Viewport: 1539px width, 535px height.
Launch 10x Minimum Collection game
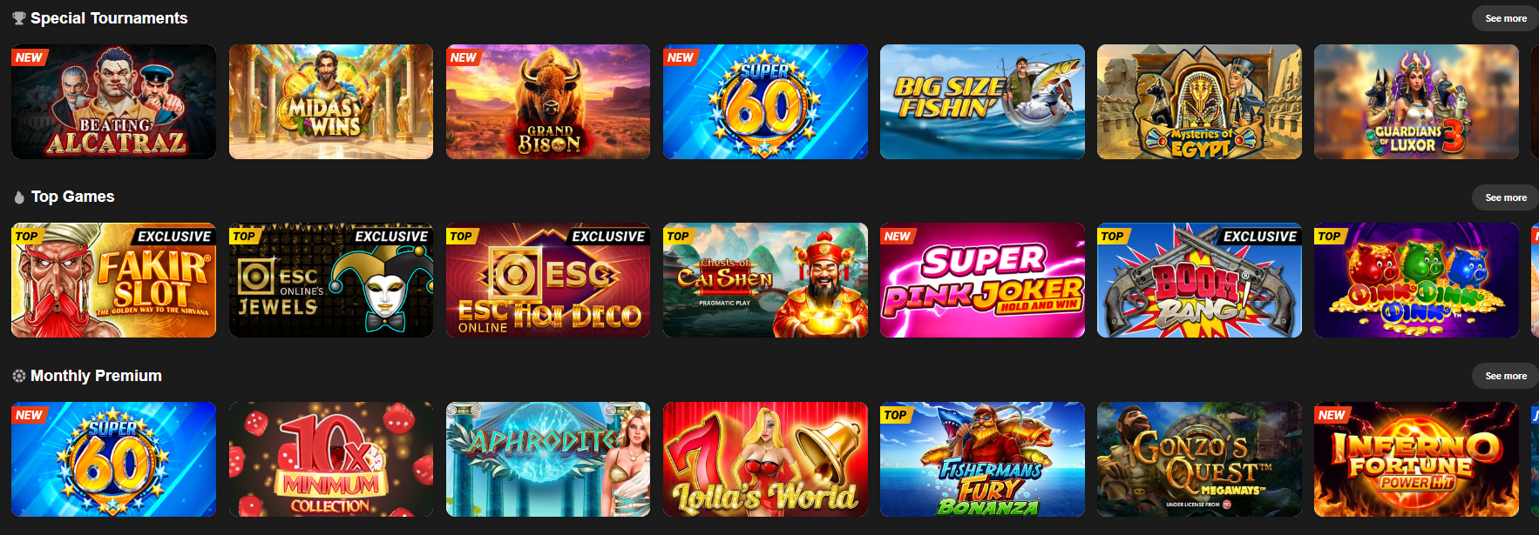331,459
